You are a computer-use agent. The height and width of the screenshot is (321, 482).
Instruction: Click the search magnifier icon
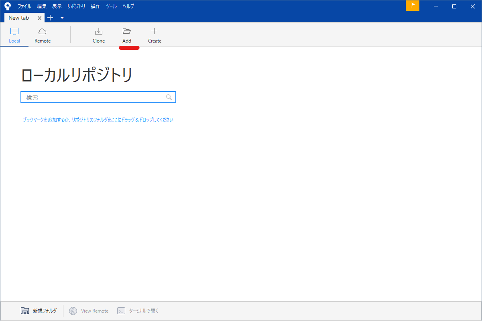(x=169, y=97)
